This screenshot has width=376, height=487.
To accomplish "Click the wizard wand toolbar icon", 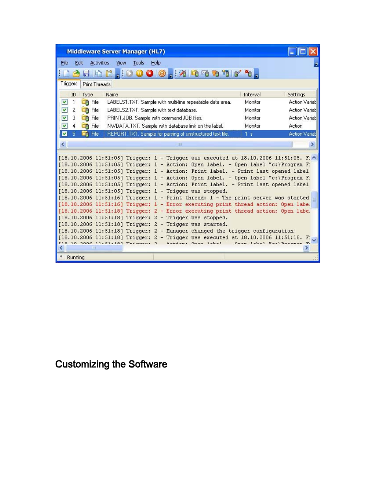I will 182,73.
